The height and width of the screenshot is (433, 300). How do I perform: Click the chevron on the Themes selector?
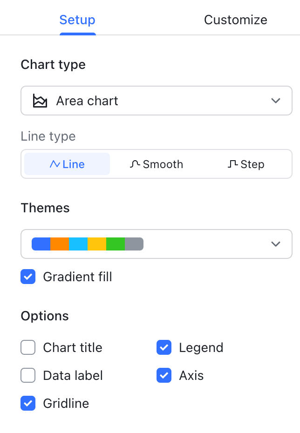tap(276, 244)
